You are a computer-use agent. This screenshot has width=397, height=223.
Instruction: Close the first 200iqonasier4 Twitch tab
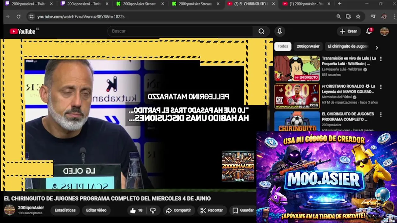pos(51,4)
